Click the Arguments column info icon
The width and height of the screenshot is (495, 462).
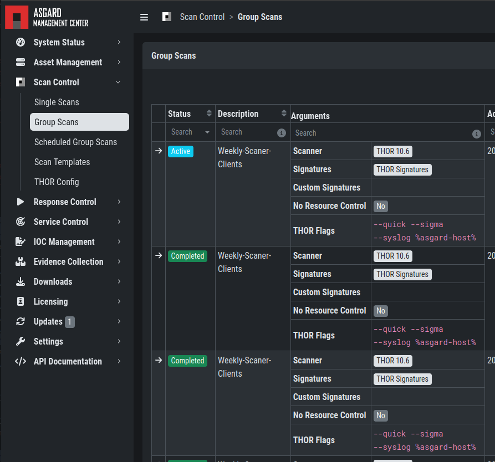476,134
